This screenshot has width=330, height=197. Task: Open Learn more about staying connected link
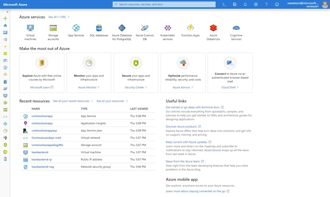click(x=196, y=191)
